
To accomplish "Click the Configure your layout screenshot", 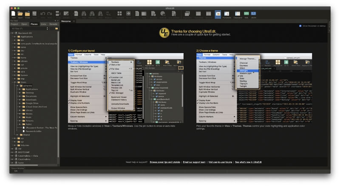I will click(x=125, y=88).
